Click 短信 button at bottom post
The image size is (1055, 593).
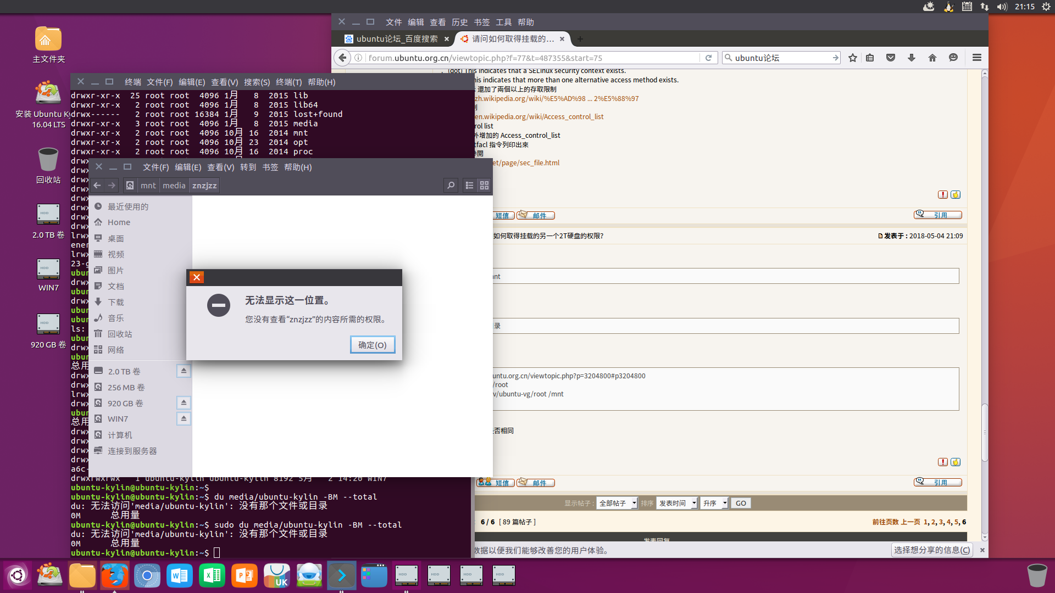(496, 483)
